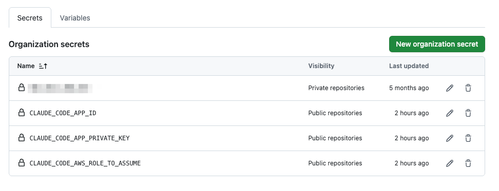This screenshot has height=191, width=499.
Task: Create a New organization secret
Action: click(x=437, y=44)
